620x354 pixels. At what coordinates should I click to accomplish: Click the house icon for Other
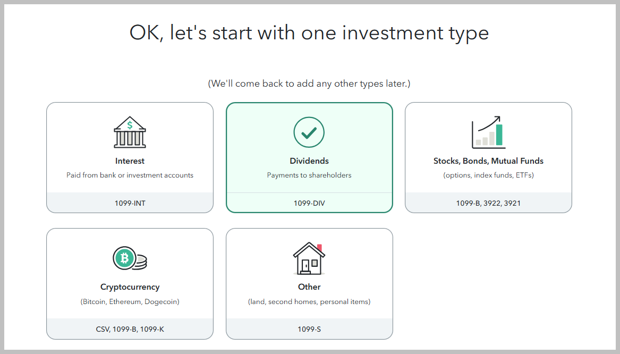pyautogui.click(x=309, y=258)
